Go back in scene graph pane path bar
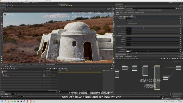Viewport: 183px width, 103px height. (1, 66)
